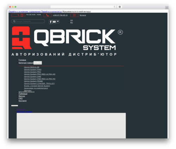Open the Facebook social icon
This screenshot has width=176, height=149.
[51, 22]
